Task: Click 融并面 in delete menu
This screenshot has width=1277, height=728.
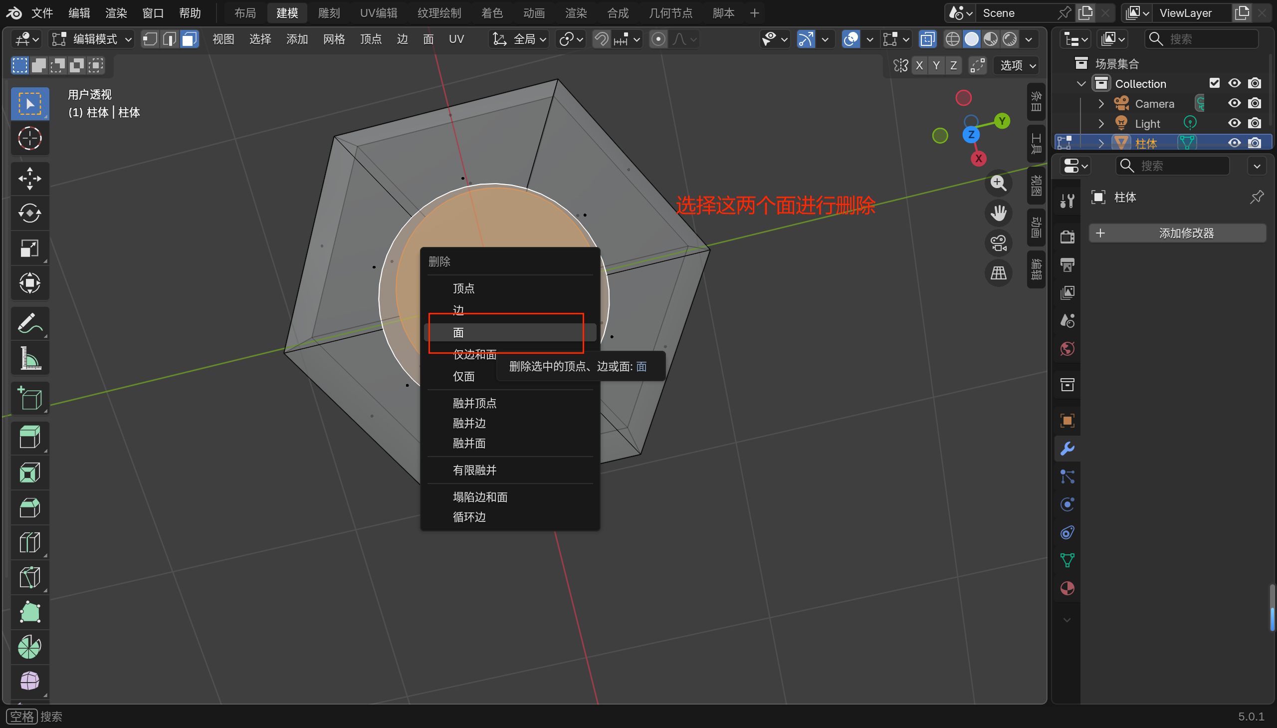Action: click(469, 444)
